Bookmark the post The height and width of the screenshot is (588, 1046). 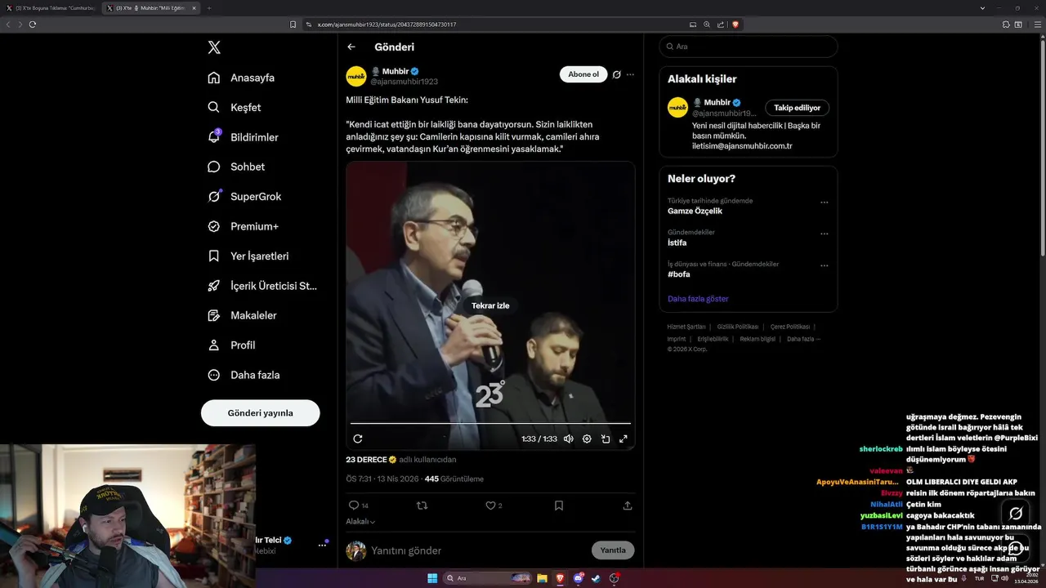[559, 506]
